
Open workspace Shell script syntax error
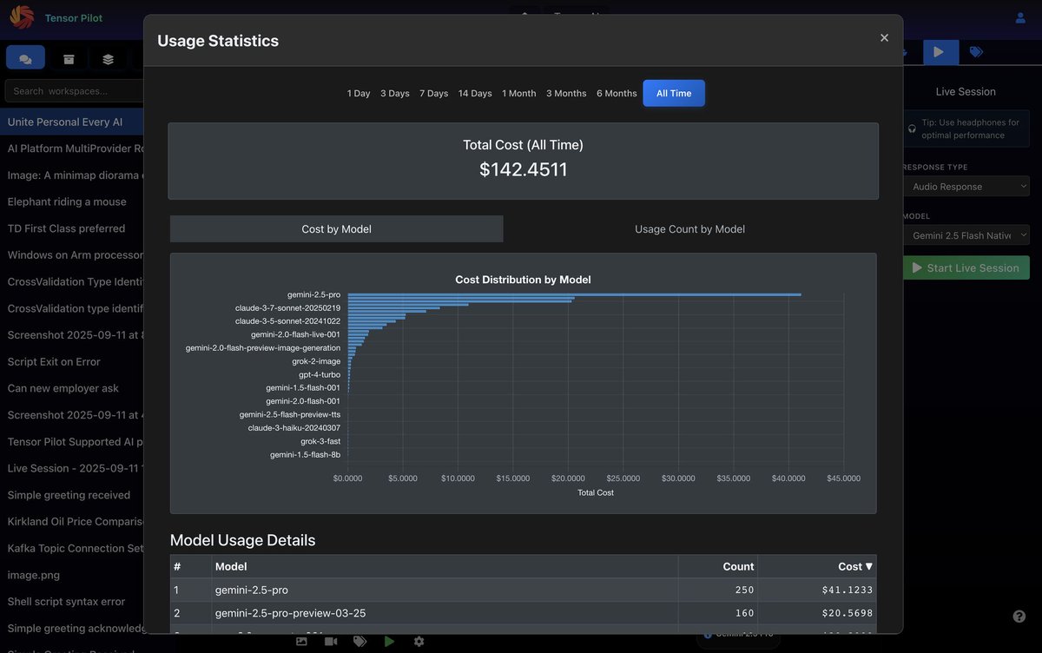72,601
